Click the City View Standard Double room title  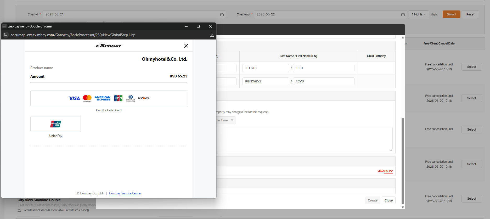(x=39, y=200)
